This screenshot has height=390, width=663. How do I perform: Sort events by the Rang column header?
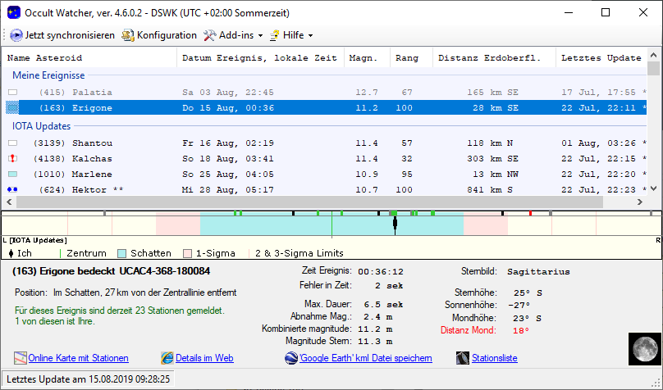(407, 58)
